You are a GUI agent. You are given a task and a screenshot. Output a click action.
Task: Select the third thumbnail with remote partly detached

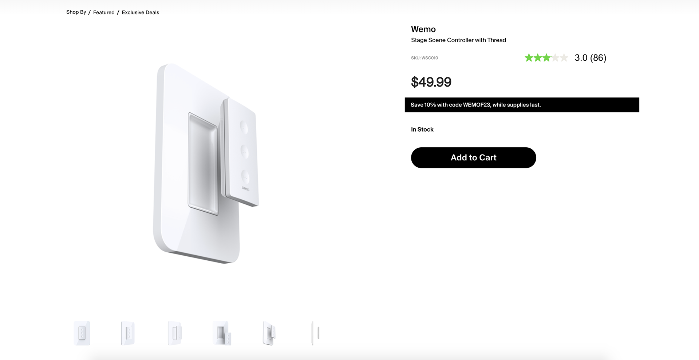coord(175,333)
